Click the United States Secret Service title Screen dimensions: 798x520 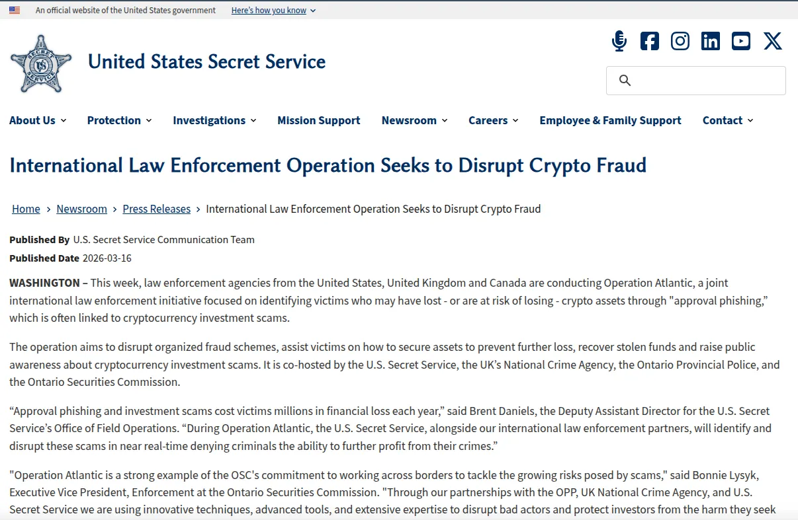206,61
